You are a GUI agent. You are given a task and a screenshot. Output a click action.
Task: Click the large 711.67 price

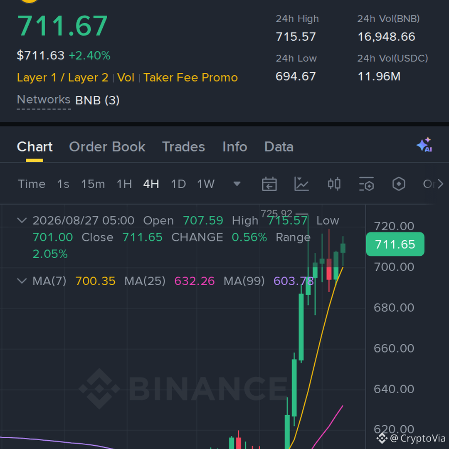62,26
